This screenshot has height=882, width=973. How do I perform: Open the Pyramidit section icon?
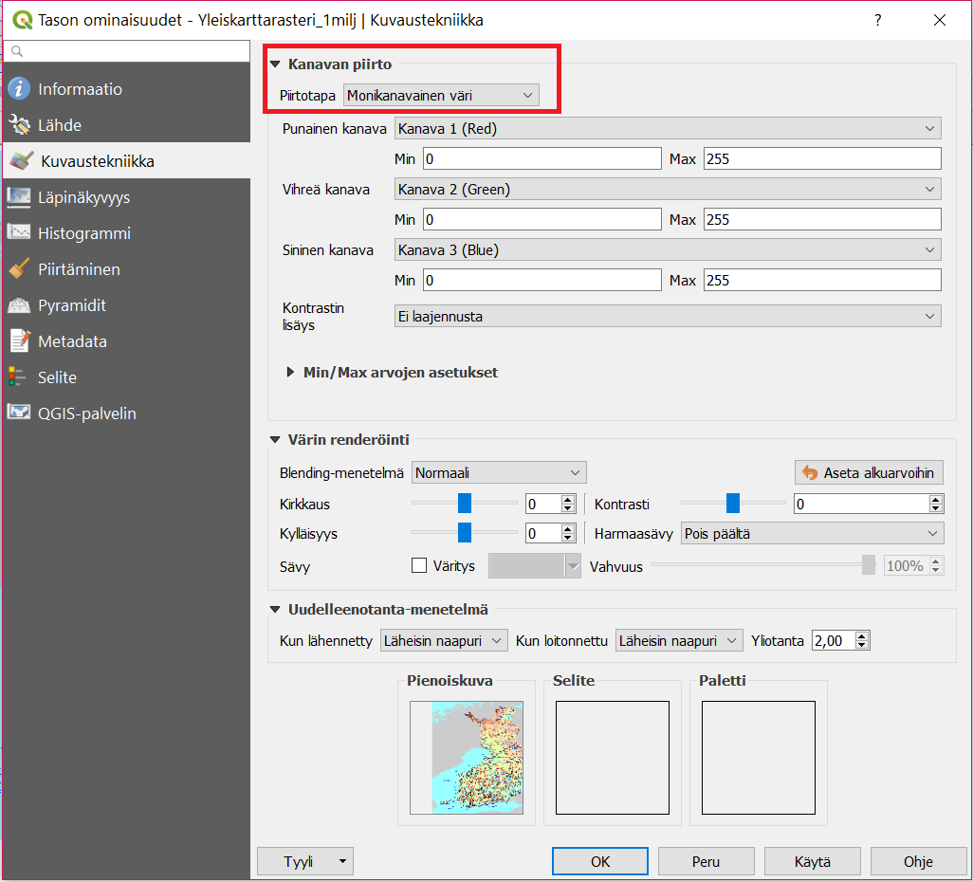(x=19, y=305)
